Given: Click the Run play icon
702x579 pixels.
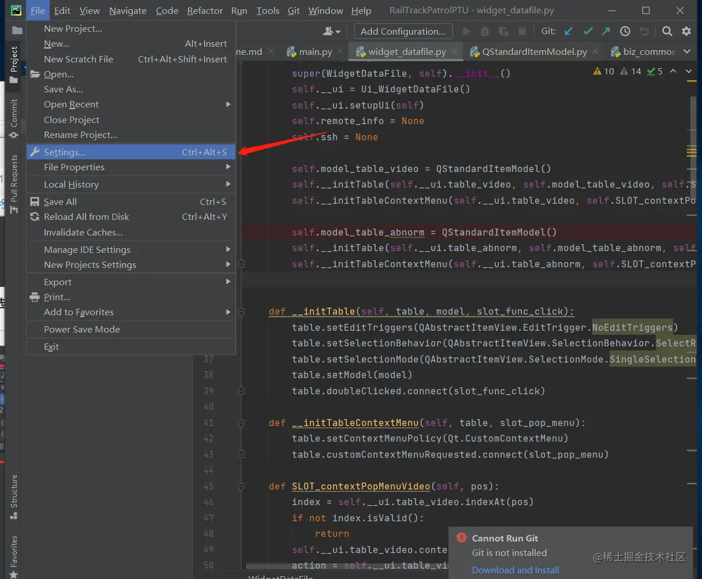Looking at the screenshot, I should point(467,31).
